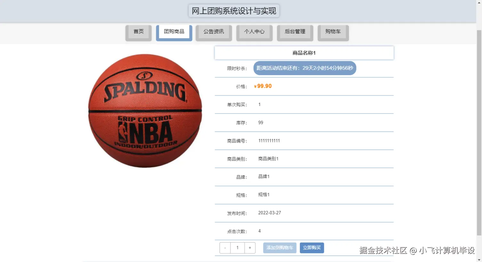
Task: Click the 库存 label
Action: (242, 123)
